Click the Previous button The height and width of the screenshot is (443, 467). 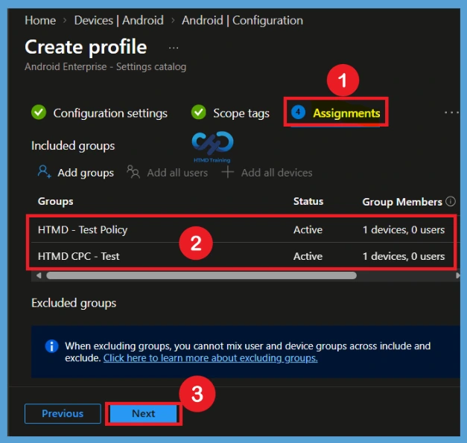[63, 413]
